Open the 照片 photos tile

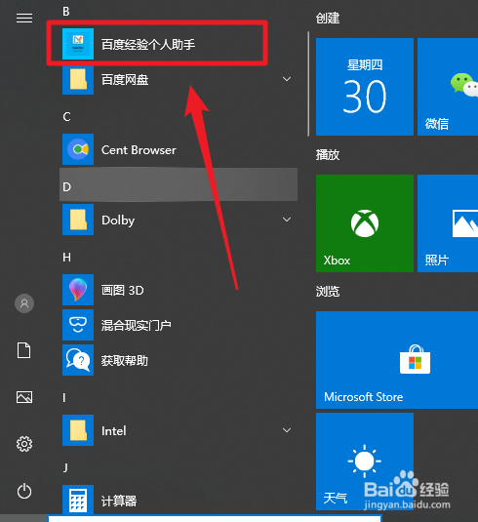(x=448, y=223)
